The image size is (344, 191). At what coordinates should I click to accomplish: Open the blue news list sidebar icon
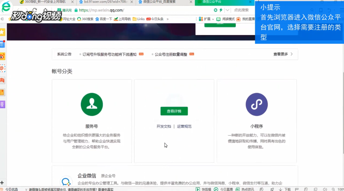(3, 44)
